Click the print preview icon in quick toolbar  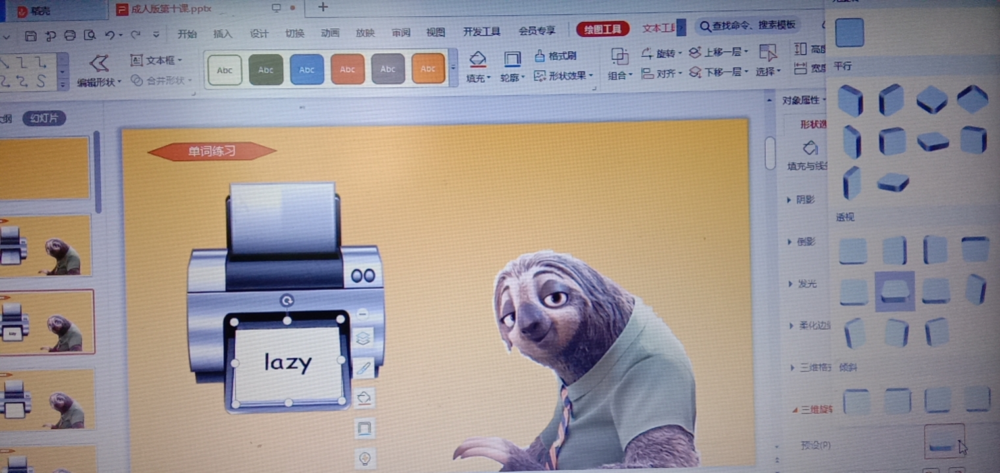(x=89, y=35)
